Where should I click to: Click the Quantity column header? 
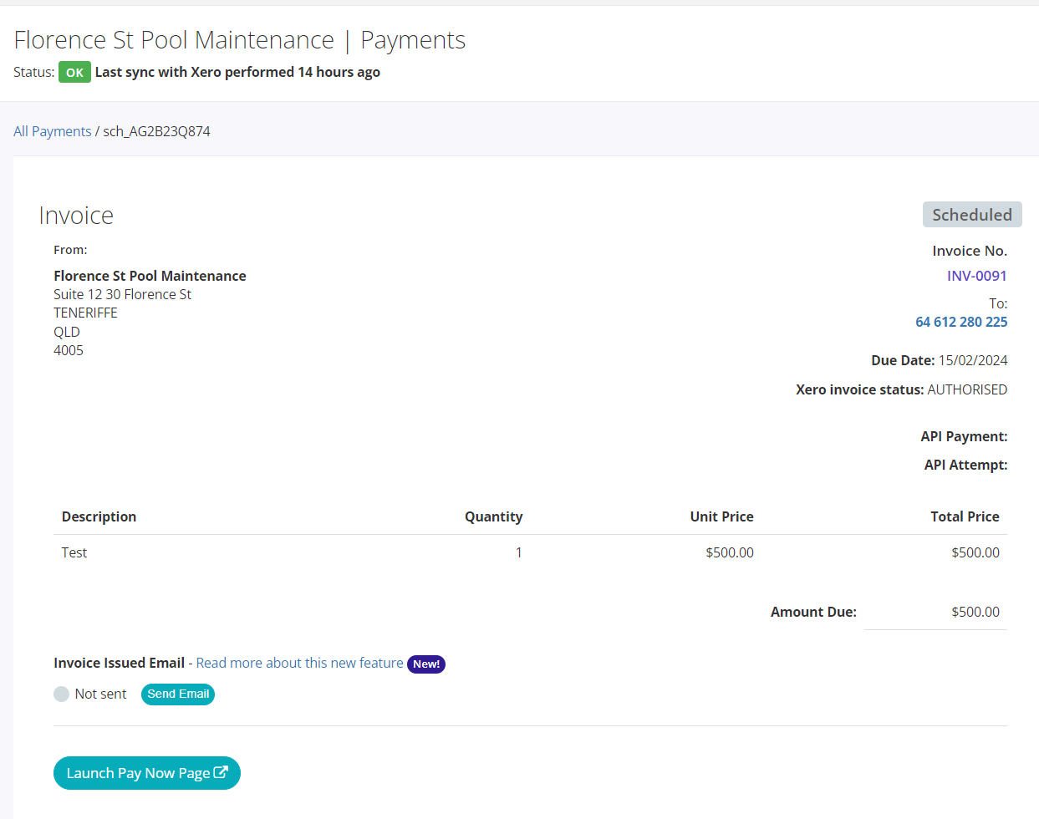click(x=493, y=516)
